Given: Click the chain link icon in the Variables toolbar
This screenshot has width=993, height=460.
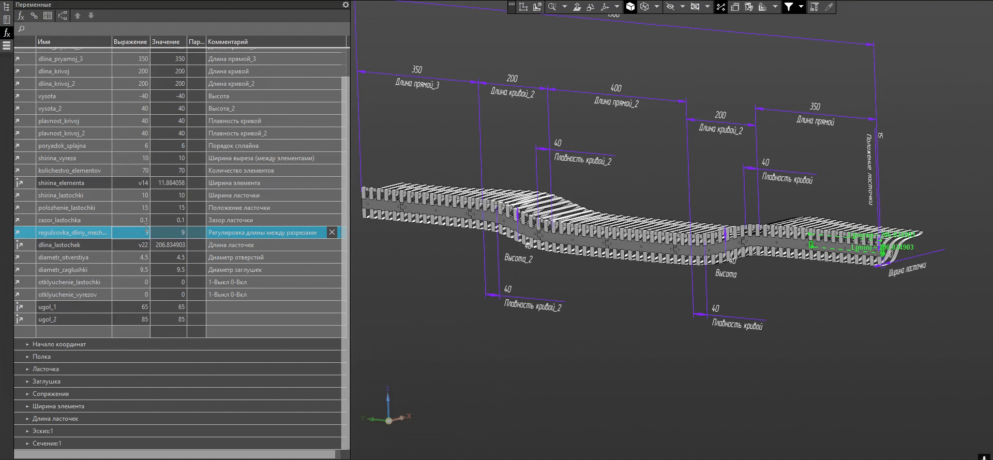Looking at the screenshot, I should (x=34, y=16).
